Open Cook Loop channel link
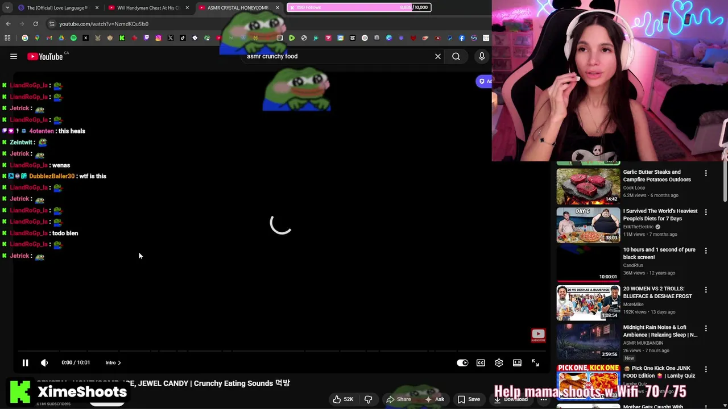 click(x=634, y=187)
